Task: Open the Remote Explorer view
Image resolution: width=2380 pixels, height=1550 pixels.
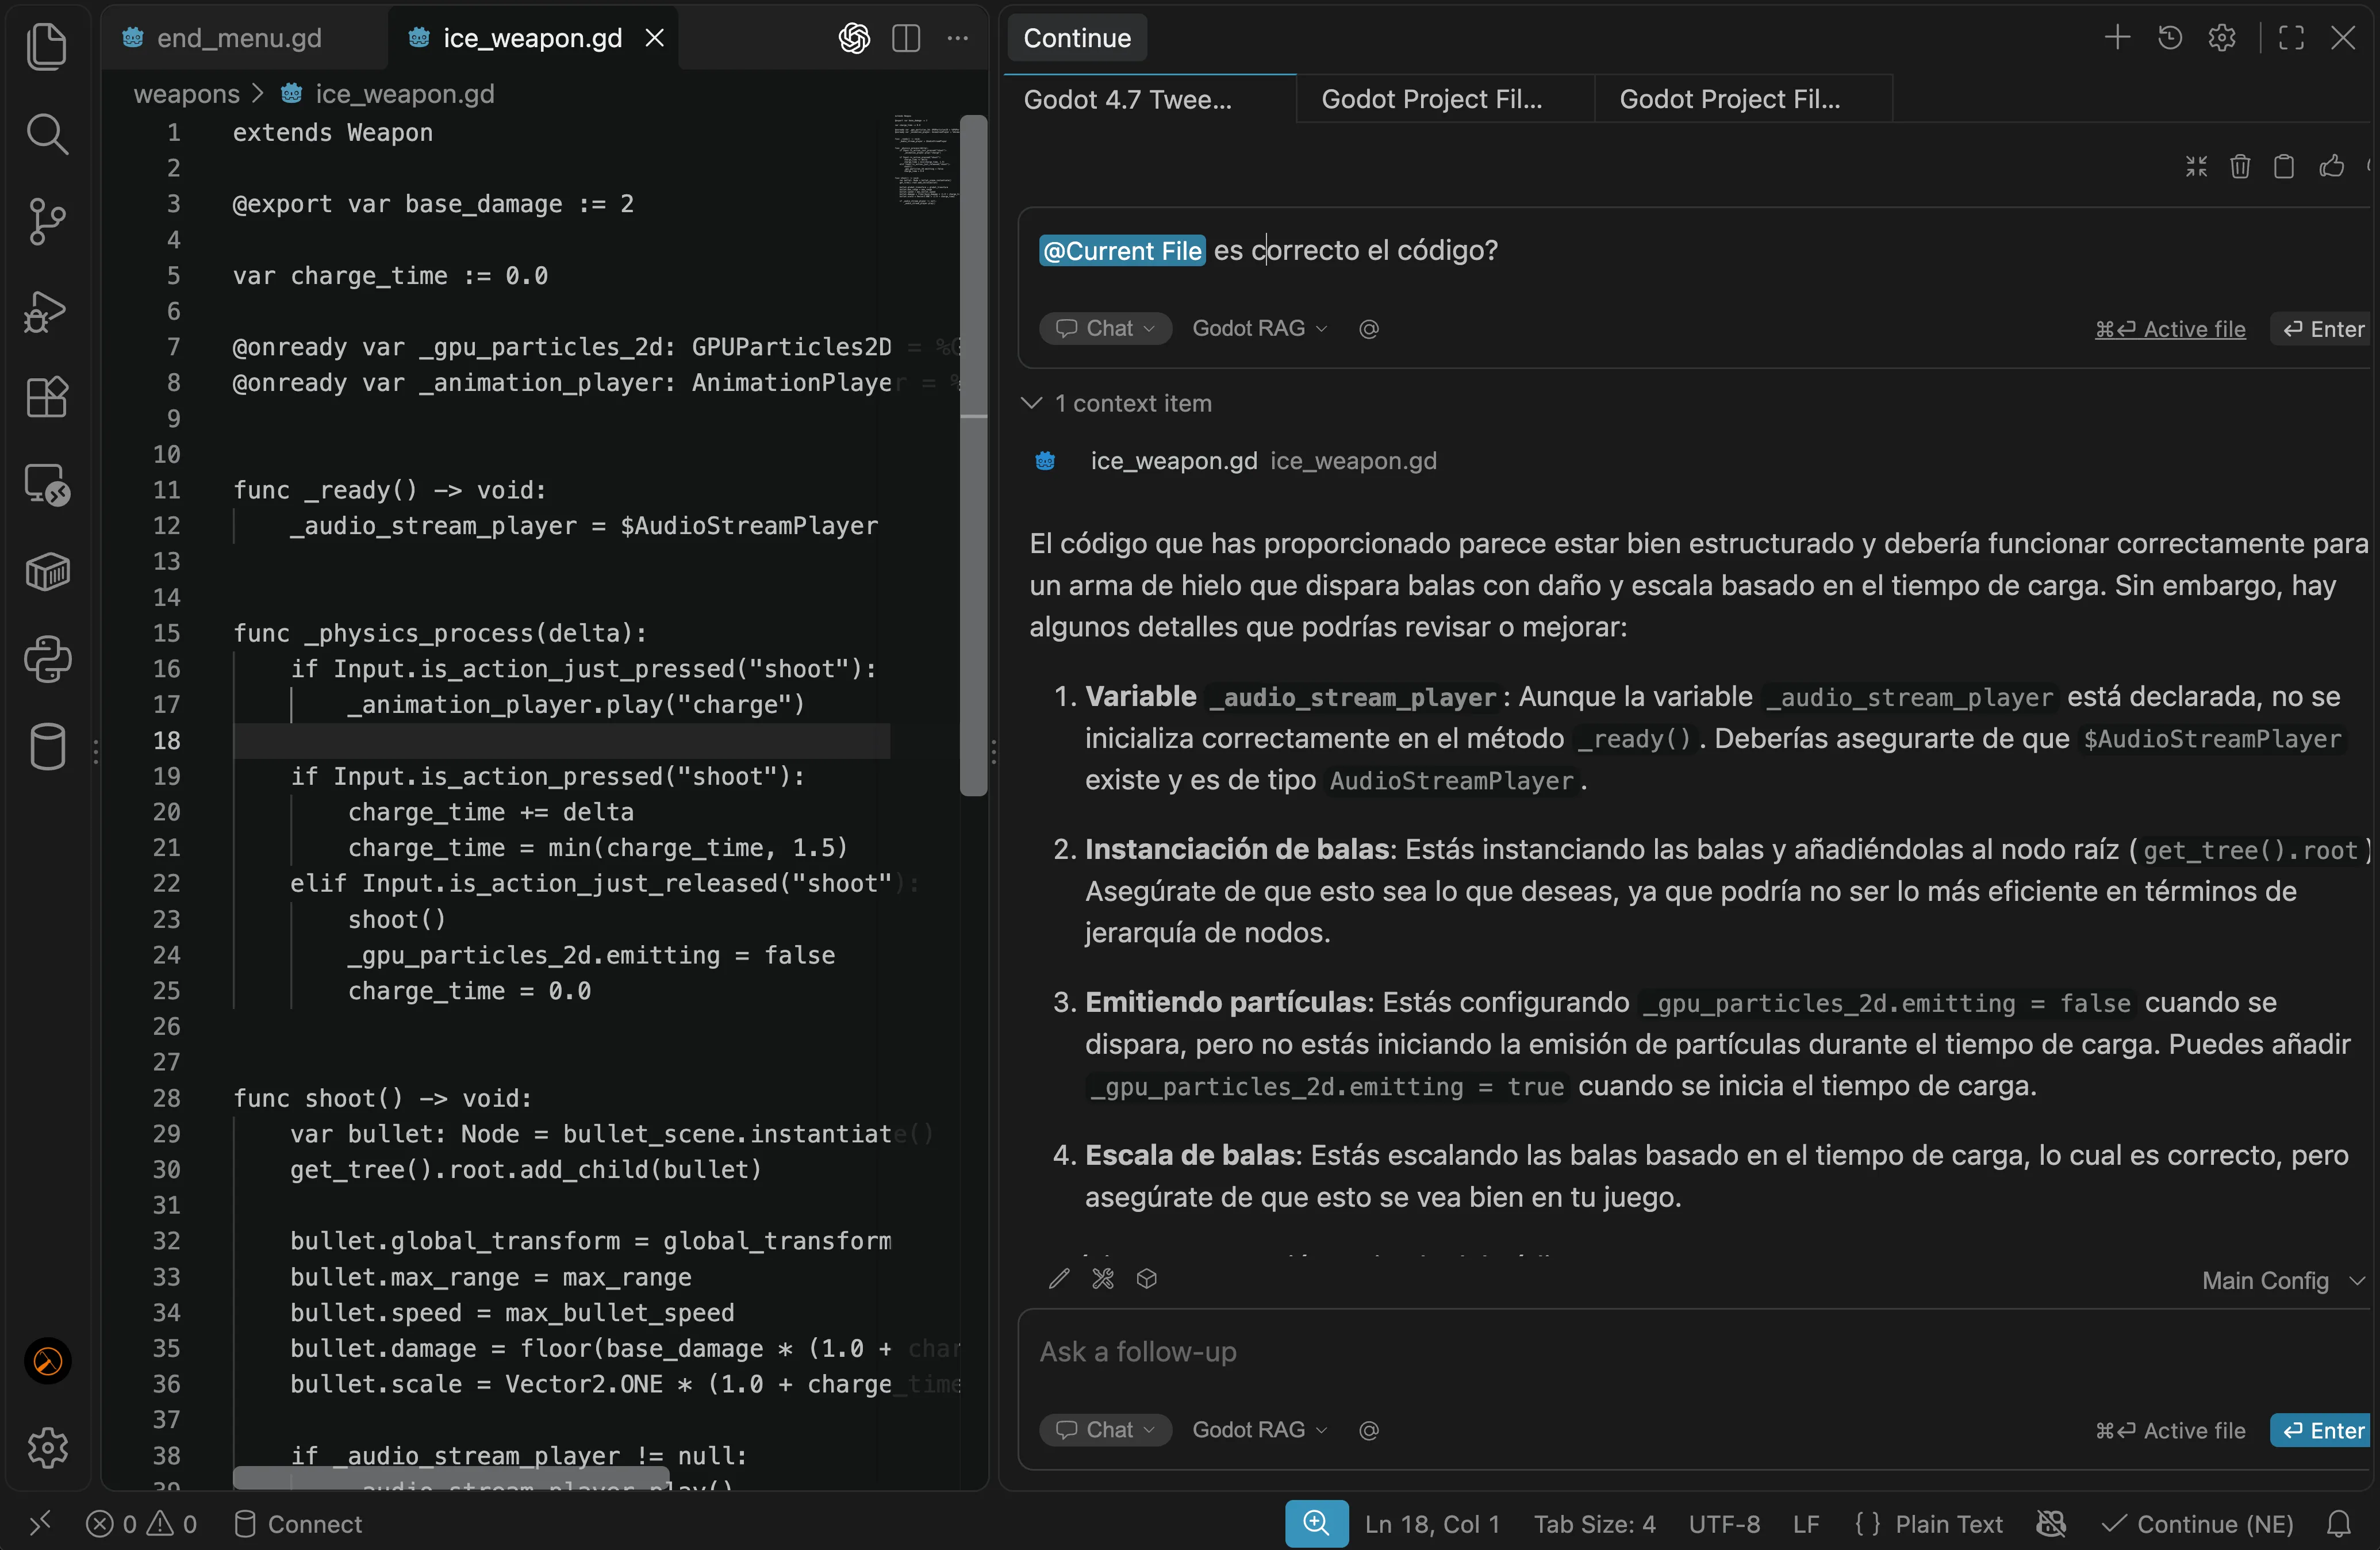Action: point(46,485)
